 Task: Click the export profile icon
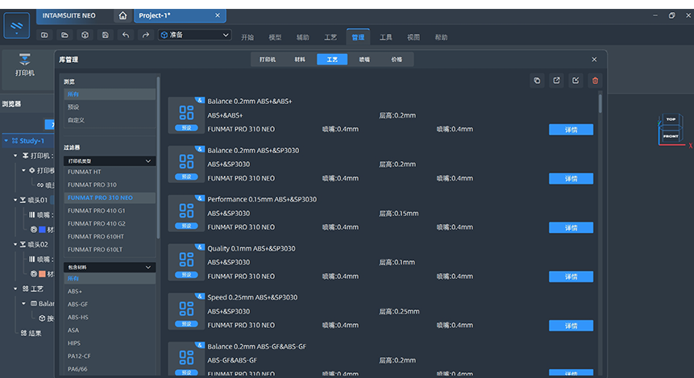click(556, 81)
